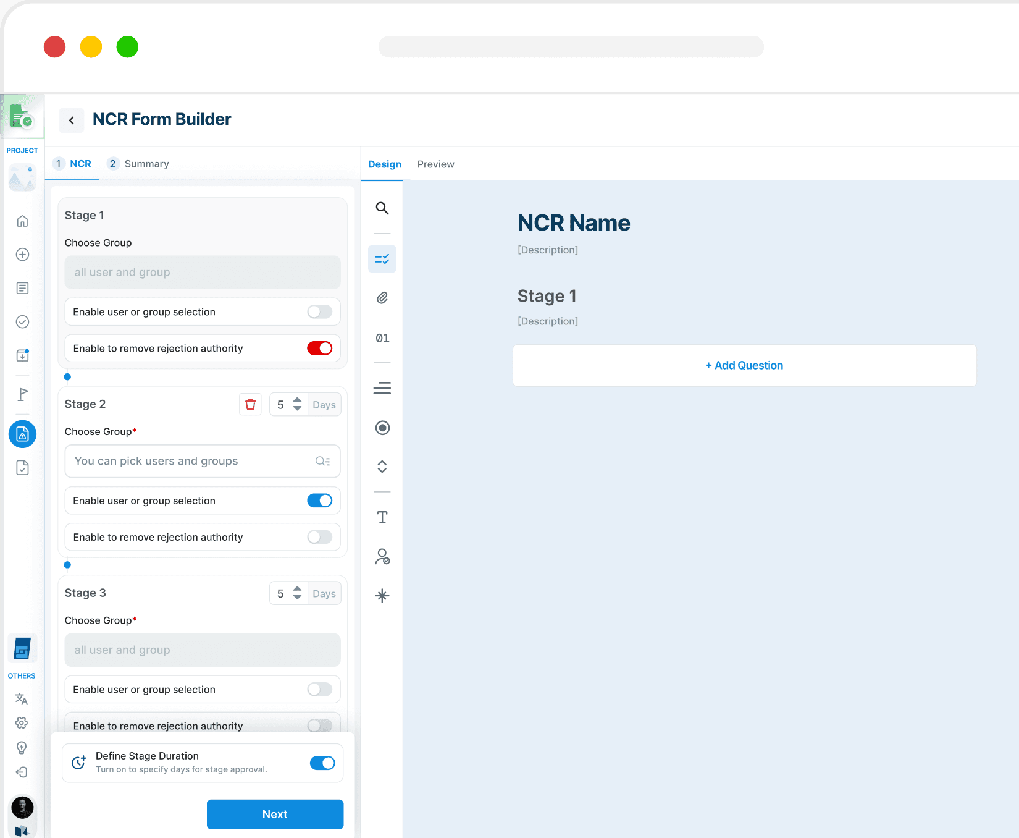Toggle Stage 1 remove rejection authority switch
This screenshot has width=1019, height=838.
(320, 349)
